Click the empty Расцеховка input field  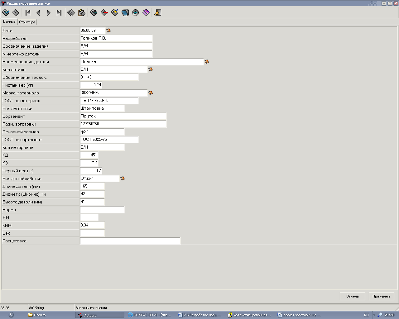pyautogui.click(x=130, y=241)
